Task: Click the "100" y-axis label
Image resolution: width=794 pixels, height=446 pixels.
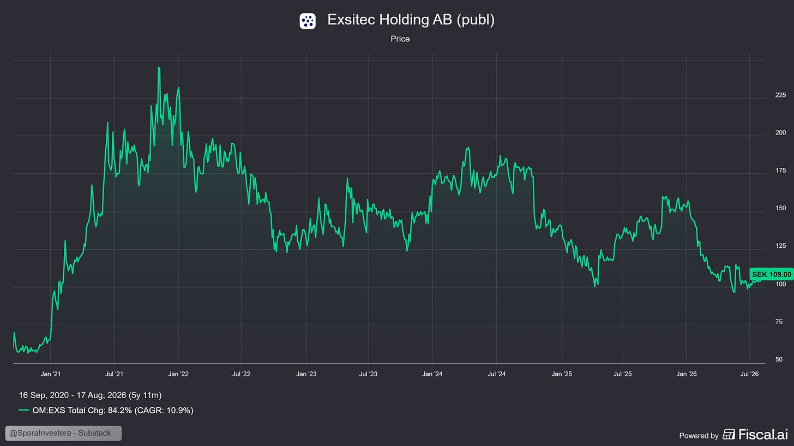Action: tap(780, 284)
